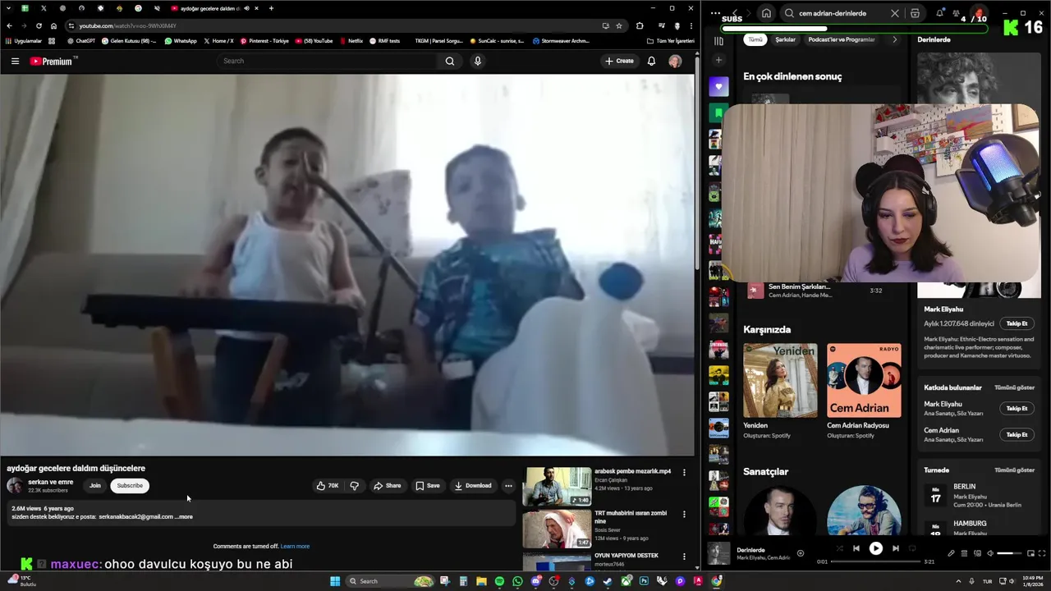Open the YouTube Create button
The width and height of the screenshot is (1051, 591).
[x=619, y=61]
